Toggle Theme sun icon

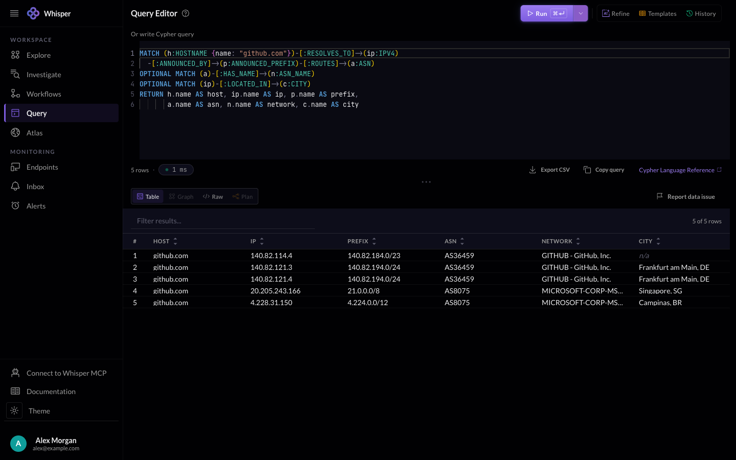pyautogui.click(x=14, y=410)
